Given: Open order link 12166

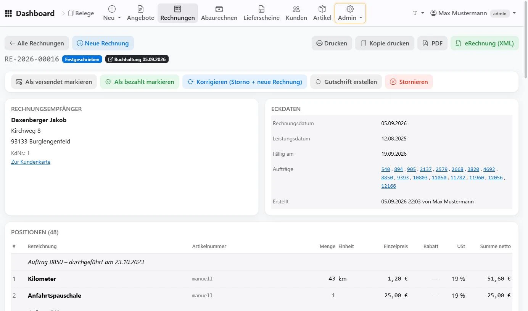Looking at the screenshot, I should [389, 186].
